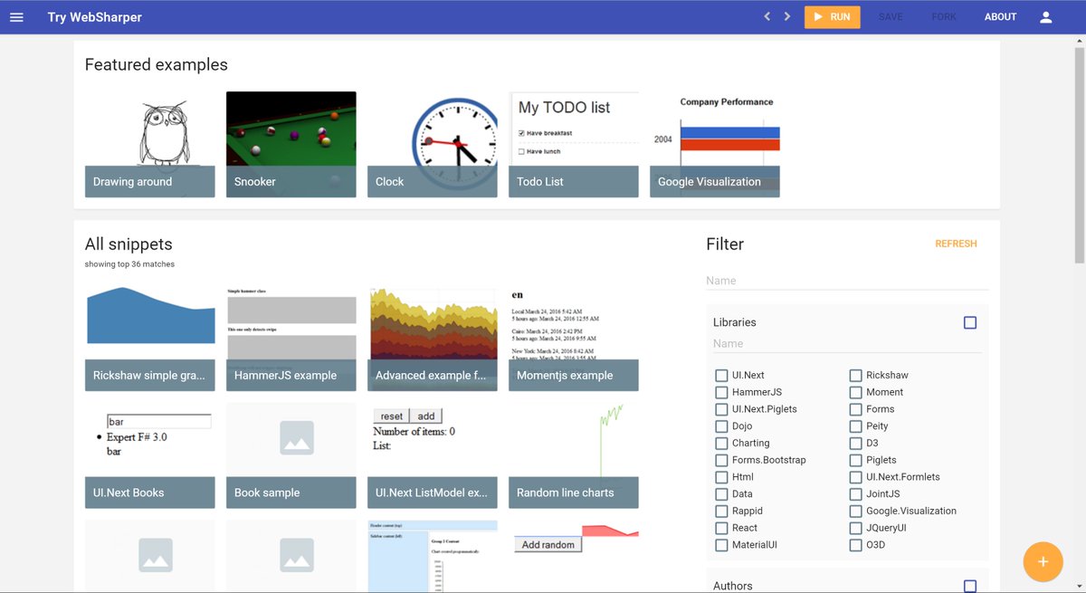Check the D3 library checkbox
This screenshot has width=1086, height=593.
click(855, 443)
